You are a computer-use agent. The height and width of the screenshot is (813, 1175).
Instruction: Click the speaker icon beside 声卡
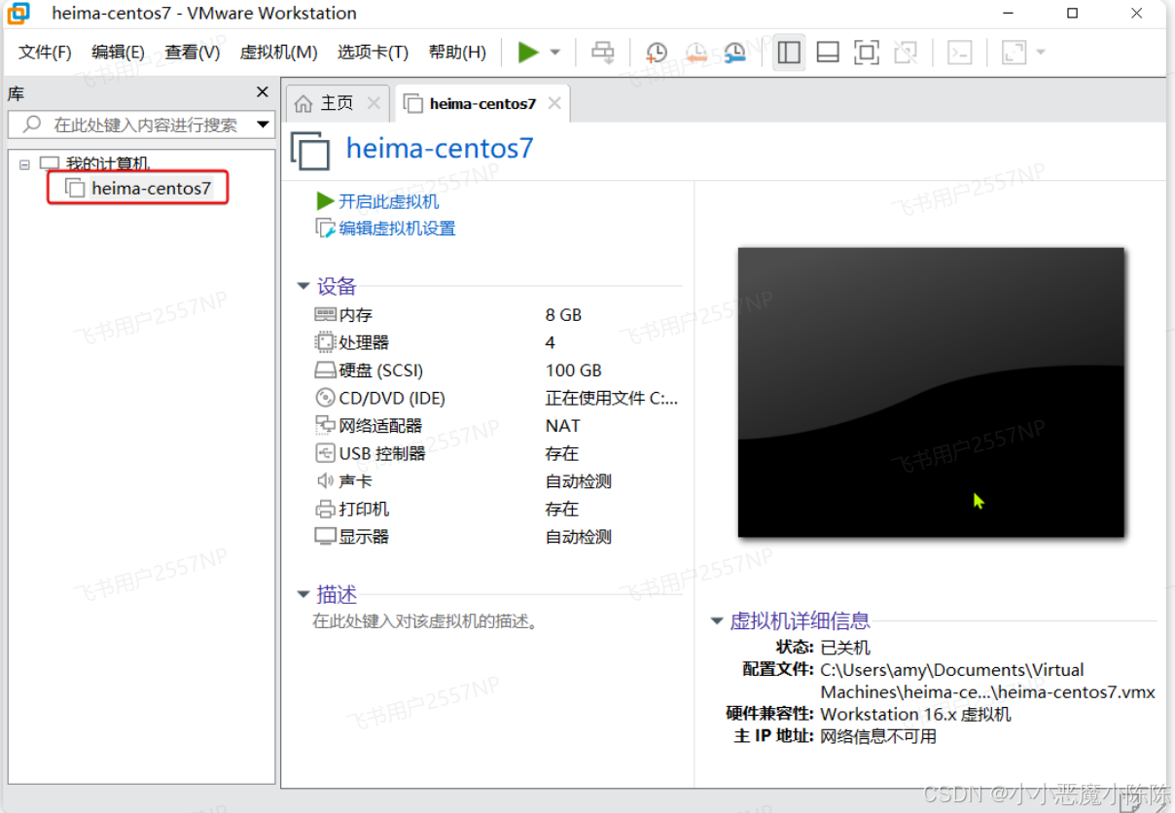pyautogui.click(x=325, y=481)
